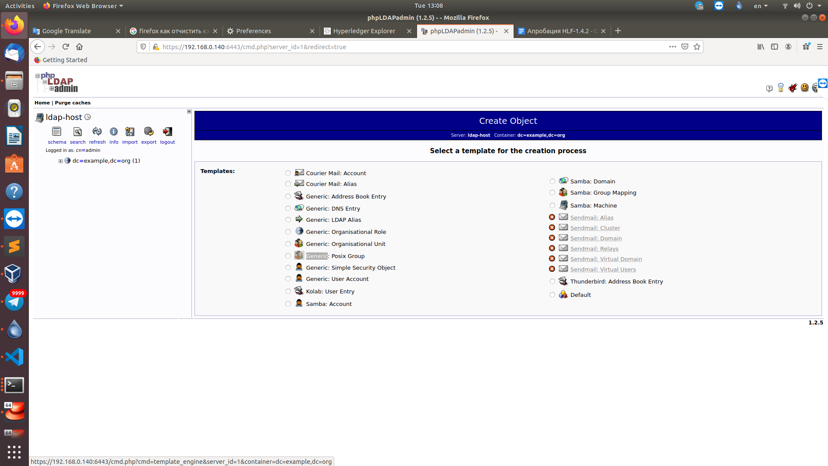Viewport: 828px width, 466px height.
Task: Select Generic: Posix Group radio button
Action: [x=288, y=256]
